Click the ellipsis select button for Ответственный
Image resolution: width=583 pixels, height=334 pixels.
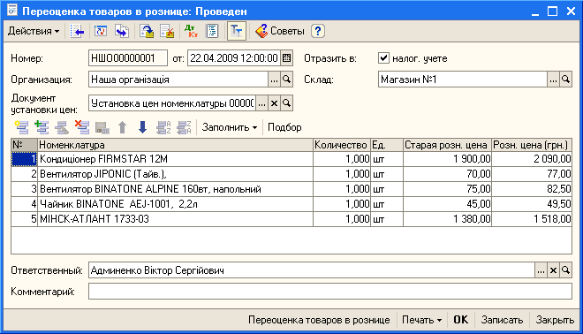tap(541, 270)
